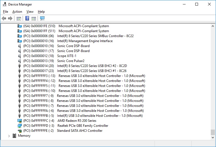Click the Back arrow in toolbar
This screenshot has height=147, width=216.
coord(4,19)
